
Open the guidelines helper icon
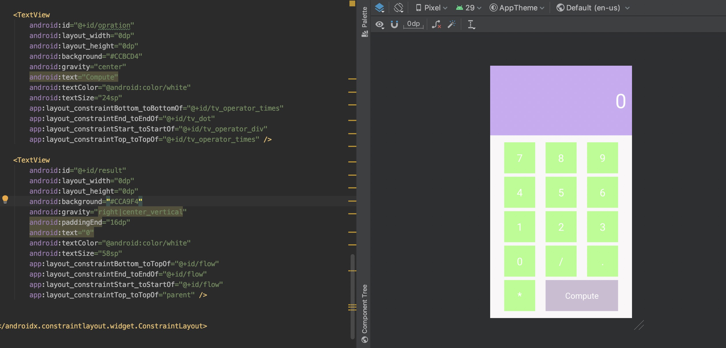[472, 25]
